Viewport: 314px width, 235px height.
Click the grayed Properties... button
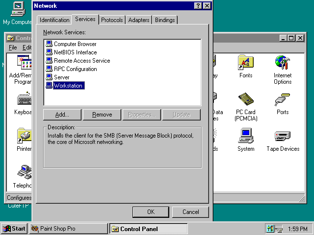click(x=142, y=115)
